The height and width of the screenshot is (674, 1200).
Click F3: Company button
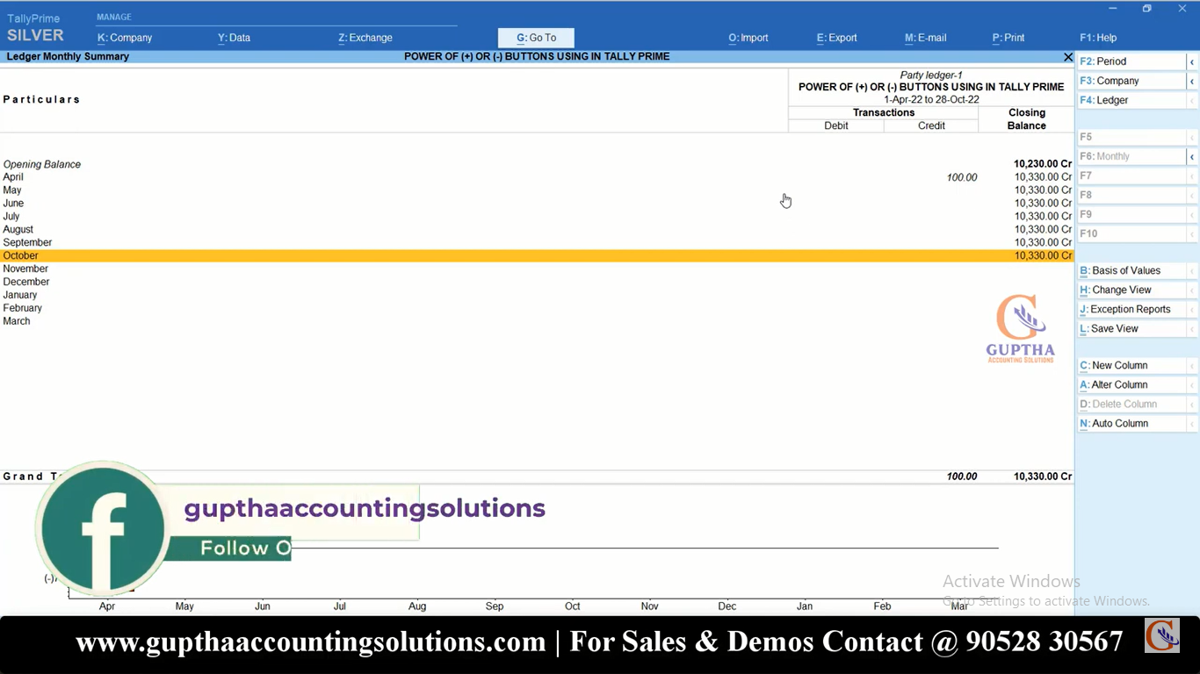click(x=1131, y=81)
